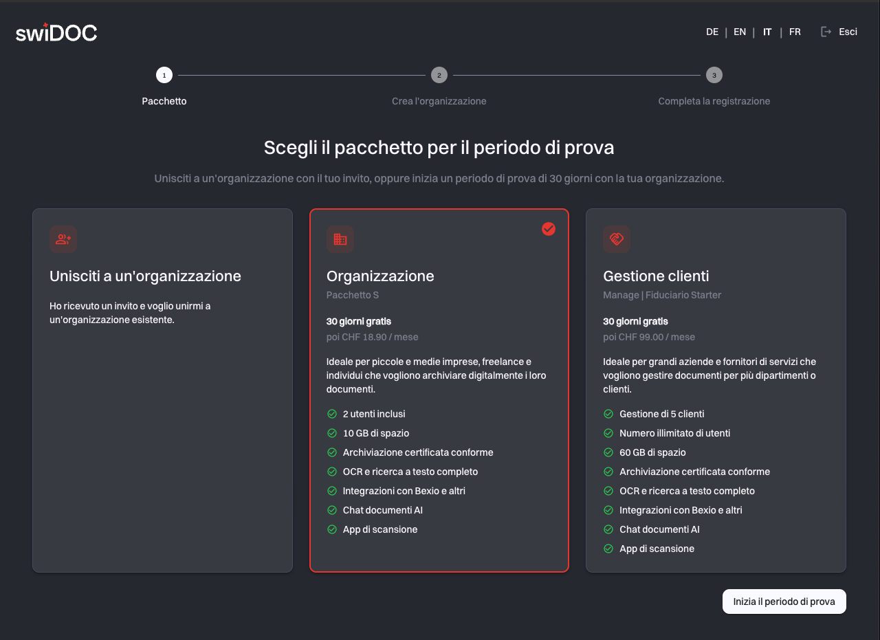Click the 'poi CHF 18.90 / mese' price
This screenshot has width=880, height=640.
(x=373, y=337)
